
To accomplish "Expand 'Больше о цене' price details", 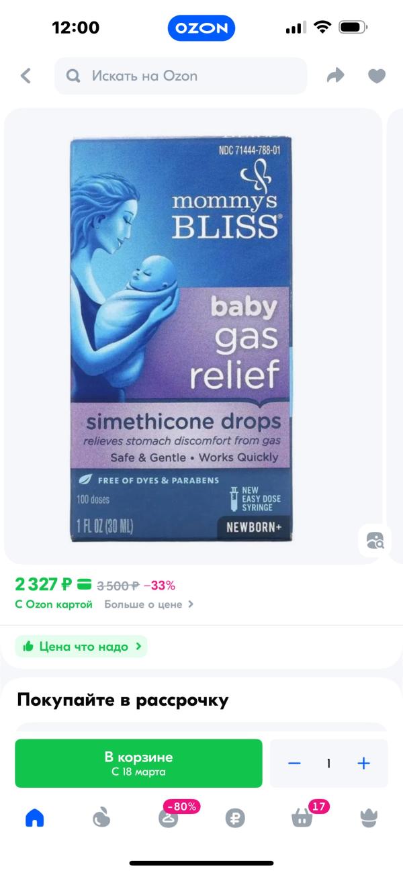I will point(149,604).
